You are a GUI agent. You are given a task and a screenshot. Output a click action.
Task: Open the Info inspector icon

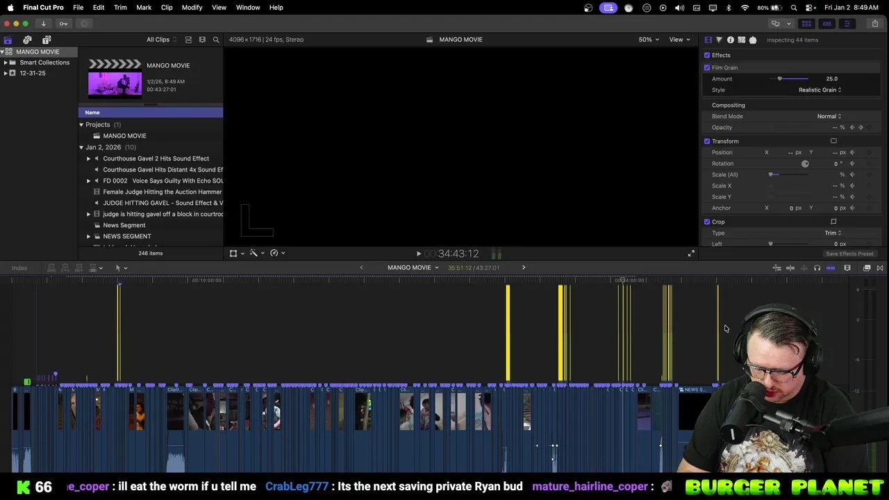click(730, 40)
